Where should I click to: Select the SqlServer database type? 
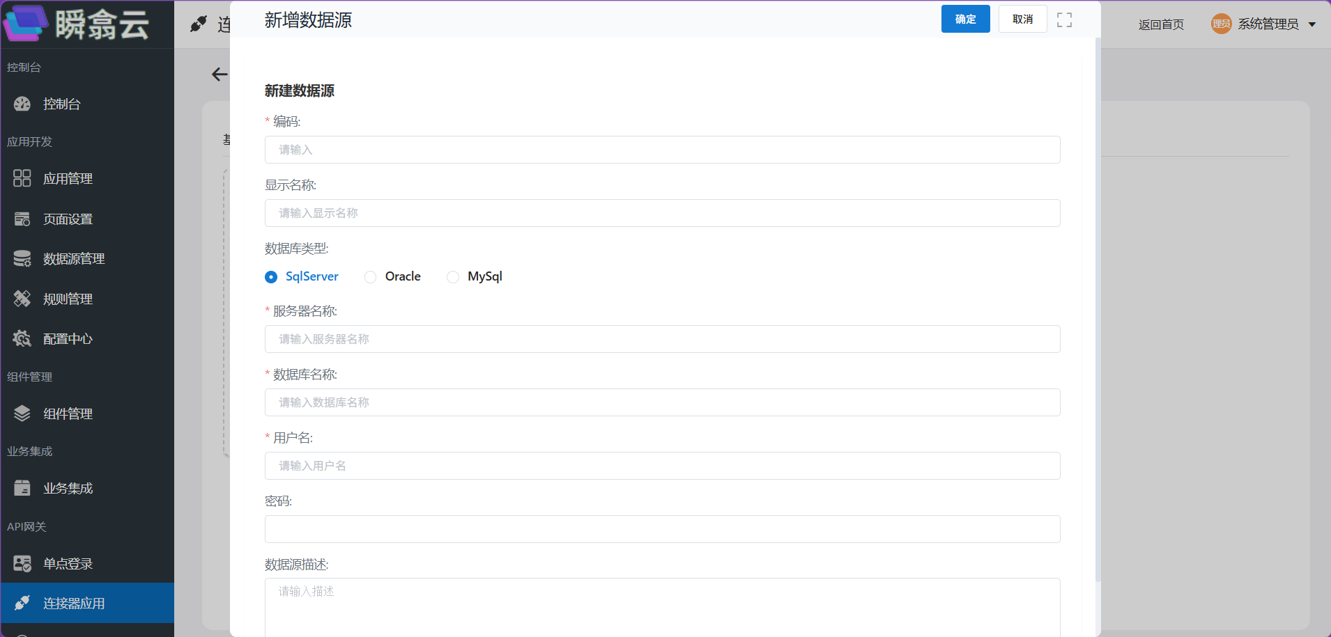click(x=302, y=276)
